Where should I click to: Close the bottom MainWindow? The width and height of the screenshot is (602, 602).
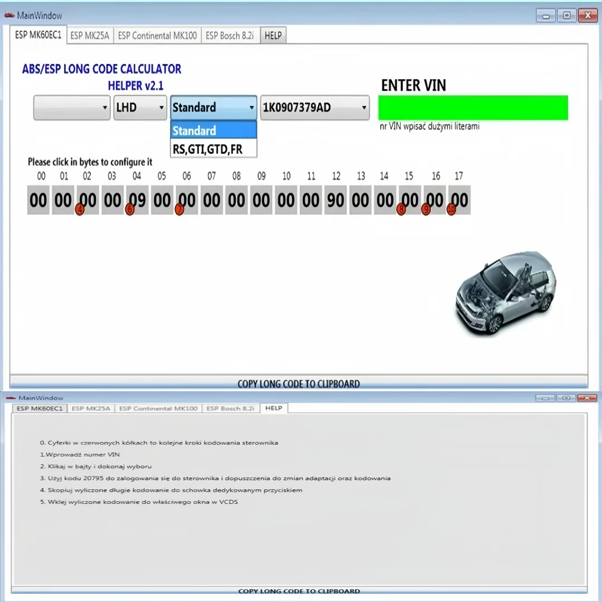pos(587,398)
